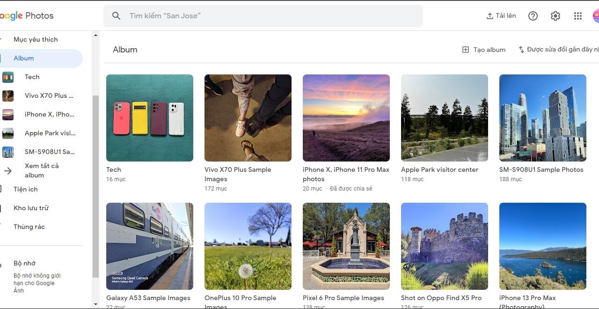
Task: Click the 188 mục count text
Action: [x=511, y=179]
